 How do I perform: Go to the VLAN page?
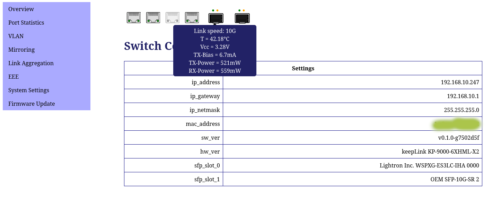click(x=46, y=36)
